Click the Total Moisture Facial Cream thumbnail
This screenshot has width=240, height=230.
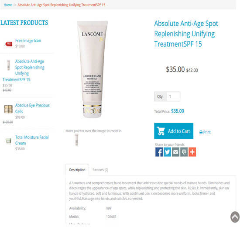[x=8, y=141]
